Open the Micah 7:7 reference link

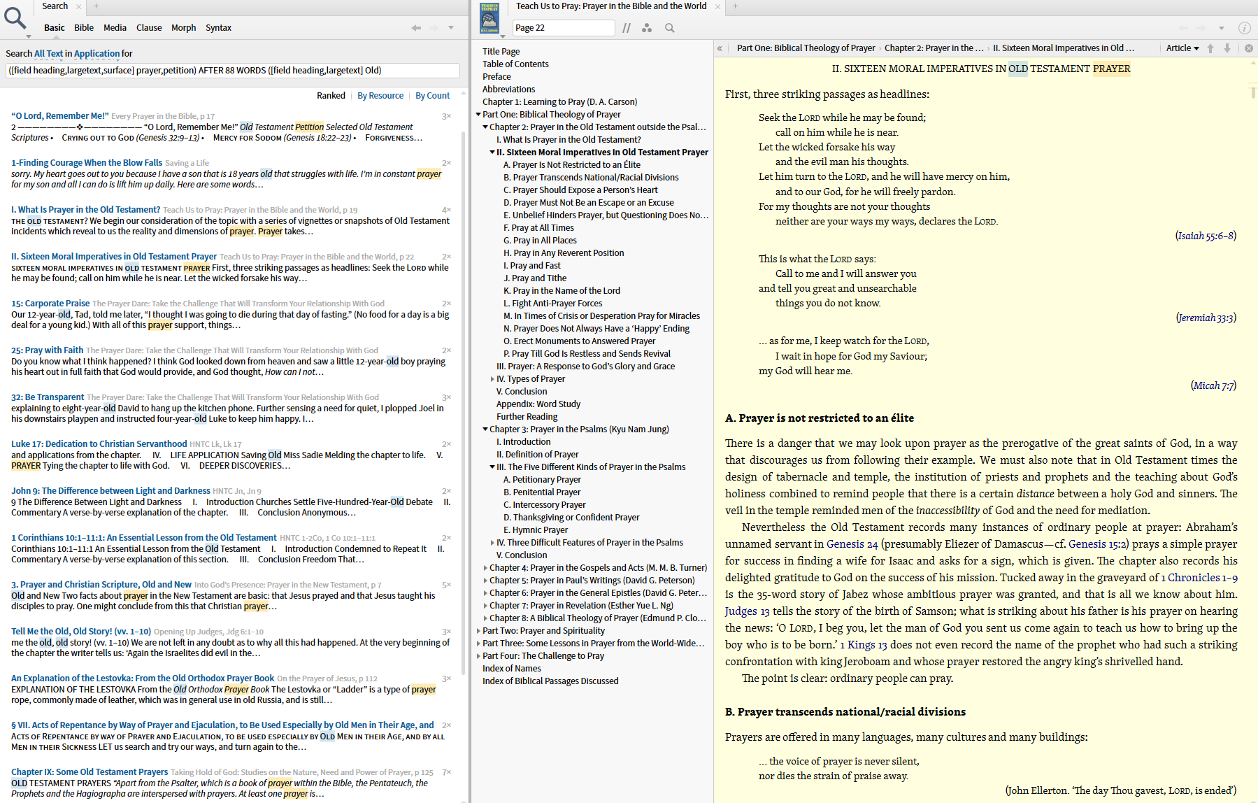pos(1214,385)
